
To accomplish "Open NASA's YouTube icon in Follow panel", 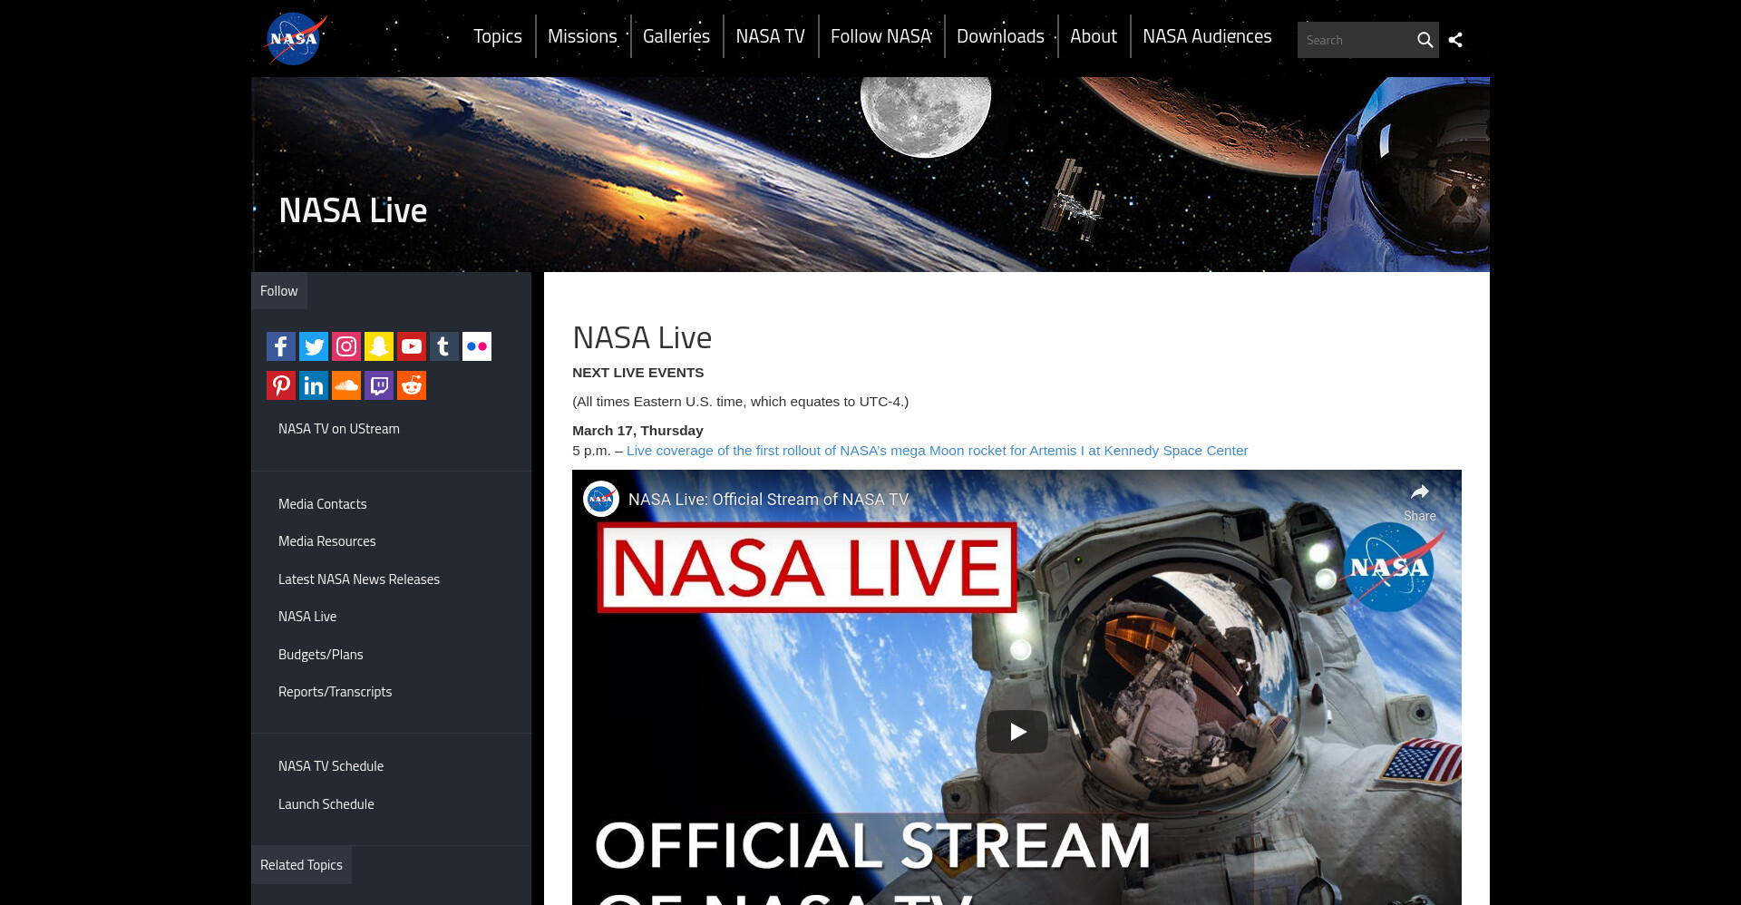I will [x=412, y=346].
